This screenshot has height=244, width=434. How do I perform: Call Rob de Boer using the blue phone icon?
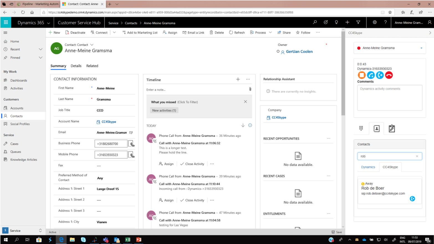coord(412,199)
